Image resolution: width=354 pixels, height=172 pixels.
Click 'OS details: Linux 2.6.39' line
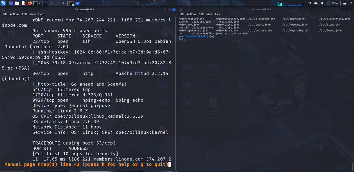[x=66, y=121]
